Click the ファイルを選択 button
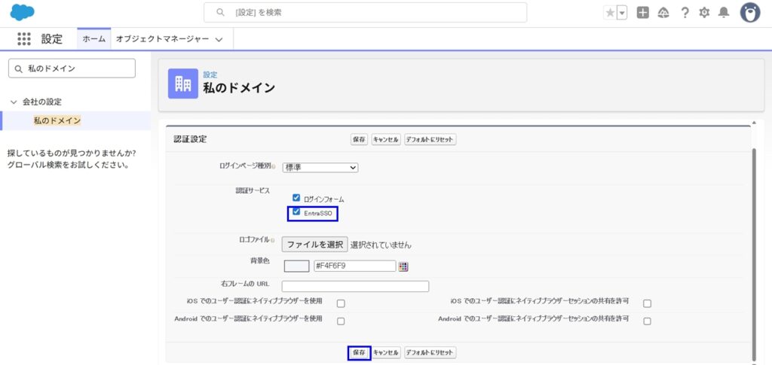Image resolution: width=772 pixels, height=365 pixels. (314, 245)
